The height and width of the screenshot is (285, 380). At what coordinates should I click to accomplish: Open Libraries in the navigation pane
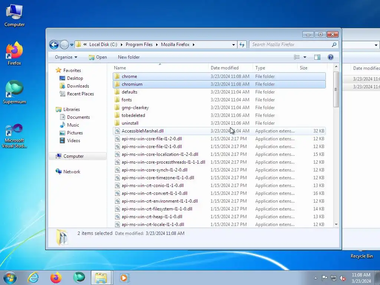point(72,109)
